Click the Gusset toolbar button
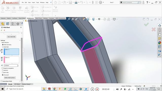This screenshot has width=162, height=91. (34, 11)
